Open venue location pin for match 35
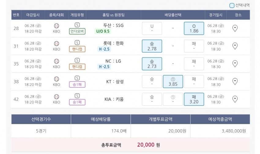The image size is (260, 154). click(235, 64)
